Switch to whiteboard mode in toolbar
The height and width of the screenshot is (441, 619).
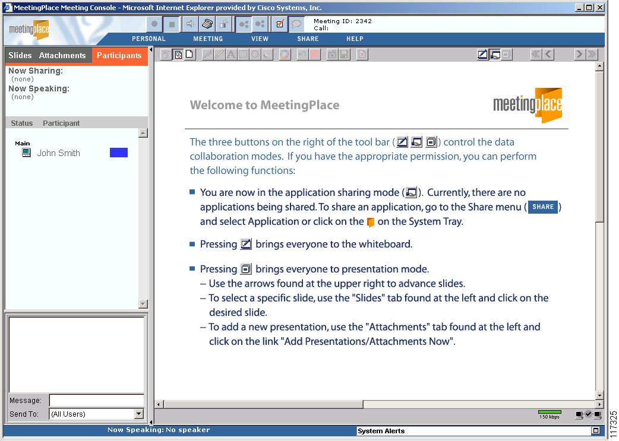[x=482, y=55]
